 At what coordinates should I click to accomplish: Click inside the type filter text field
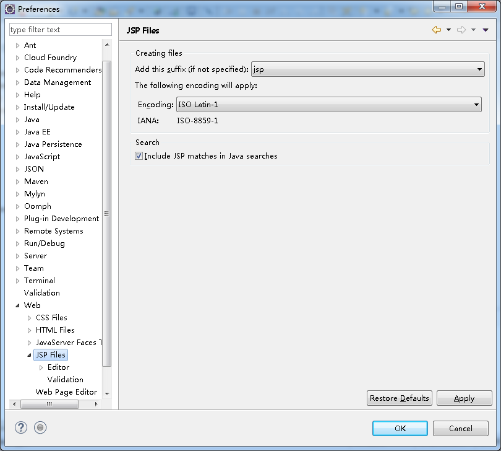pyautogui.click(x=60, y=29)
